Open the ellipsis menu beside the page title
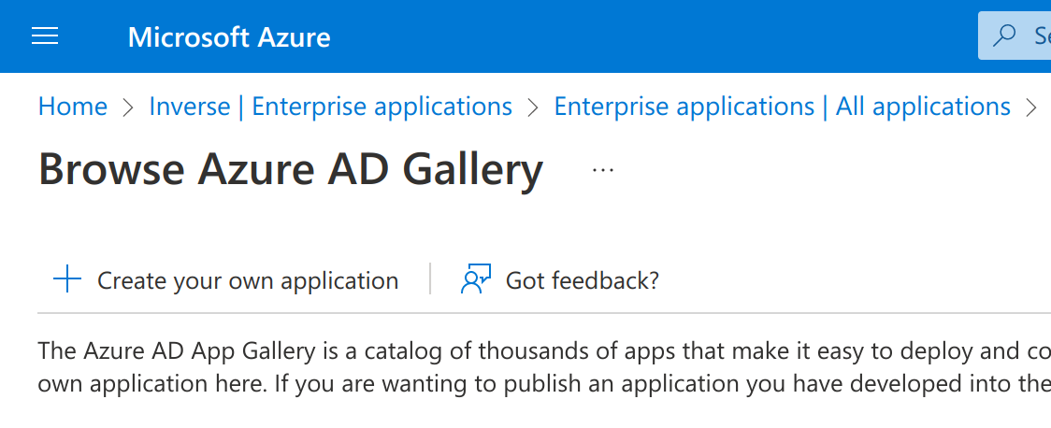 [603, 170]
